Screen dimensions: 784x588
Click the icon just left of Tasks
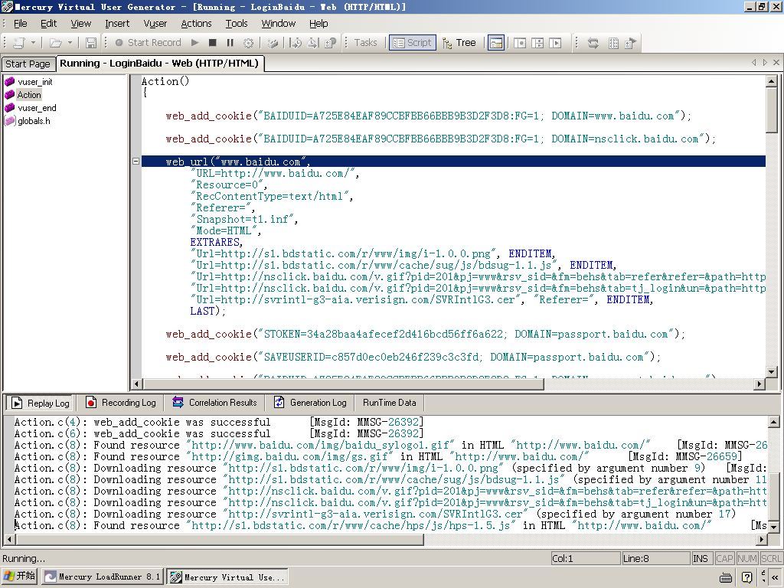pos(330,43)
